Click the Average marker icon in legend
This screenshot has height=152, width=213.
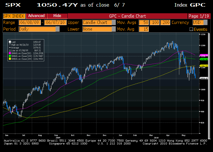coord(10,47)
